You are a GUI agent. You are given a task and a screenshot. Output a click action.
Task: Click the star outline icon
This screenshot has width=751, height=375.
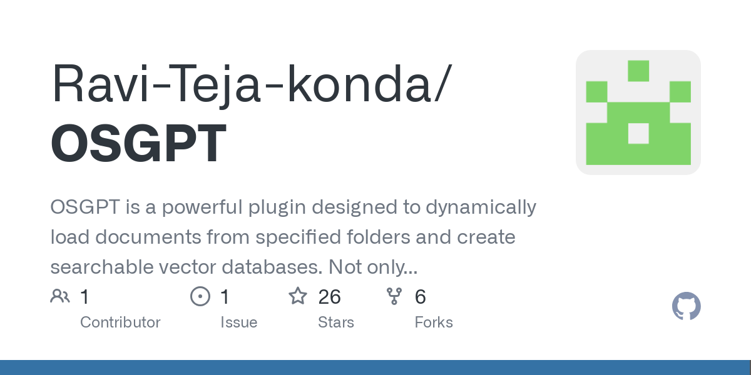coord(297,296)
